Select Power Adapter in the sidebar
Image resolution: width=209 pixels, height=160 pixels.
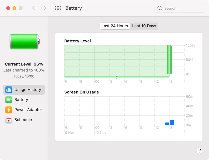pyautogui.click(x=28, y=110)
